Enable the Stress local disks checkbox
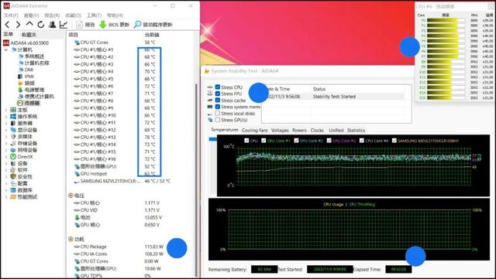This screenshot has height=279, width=496. click(218, 114)
